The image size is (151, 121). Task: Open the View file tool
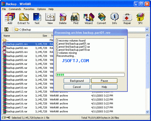(x=50, y=19)
